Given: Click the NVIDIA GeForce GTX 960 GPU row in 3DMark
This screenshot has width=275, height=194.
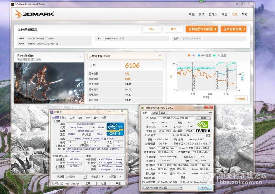Looking at the screenshot, I should pos(55,38).
